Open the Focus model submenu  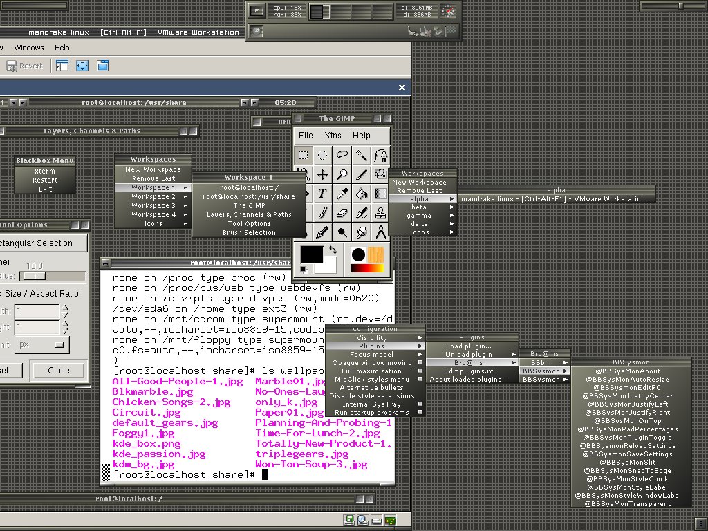374,355
